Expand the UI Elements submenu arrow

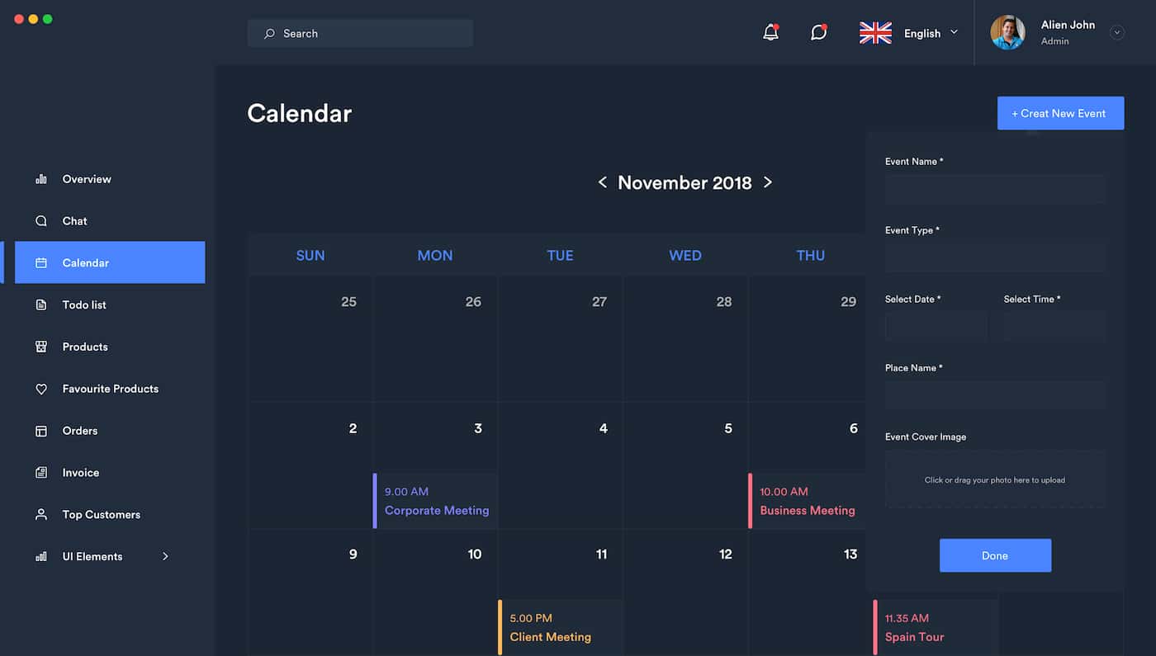pyautogui.click(x=165, y=557)
